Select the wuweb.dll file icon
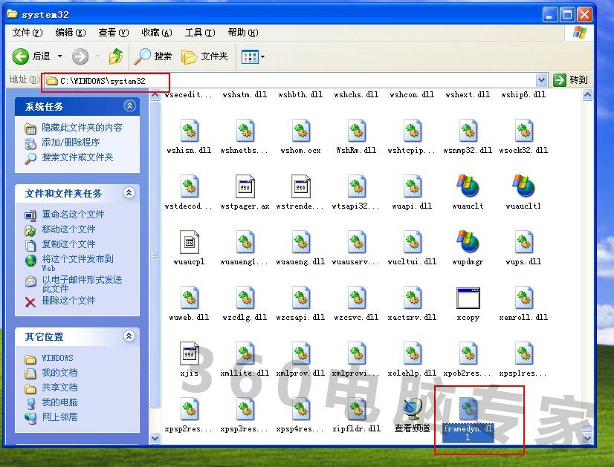Viewport: 614px width, 467px height. click(x=189, y=298)
